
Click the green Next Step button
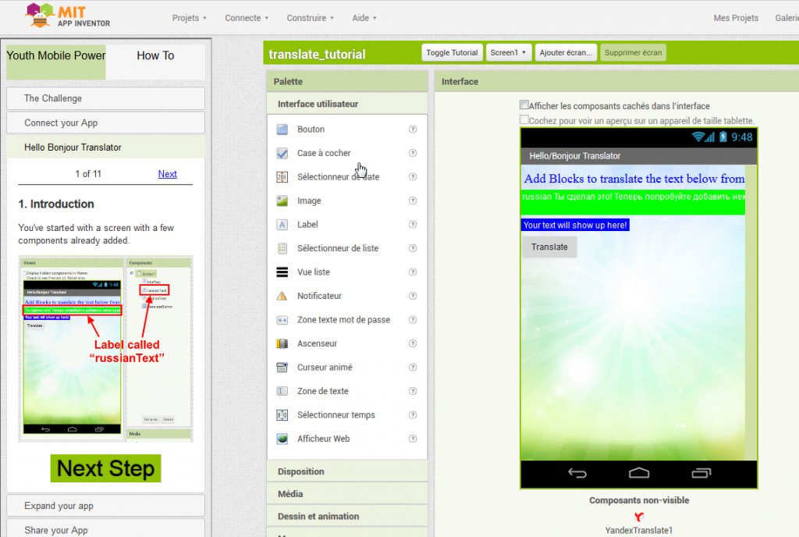click(x=105, y=468)
